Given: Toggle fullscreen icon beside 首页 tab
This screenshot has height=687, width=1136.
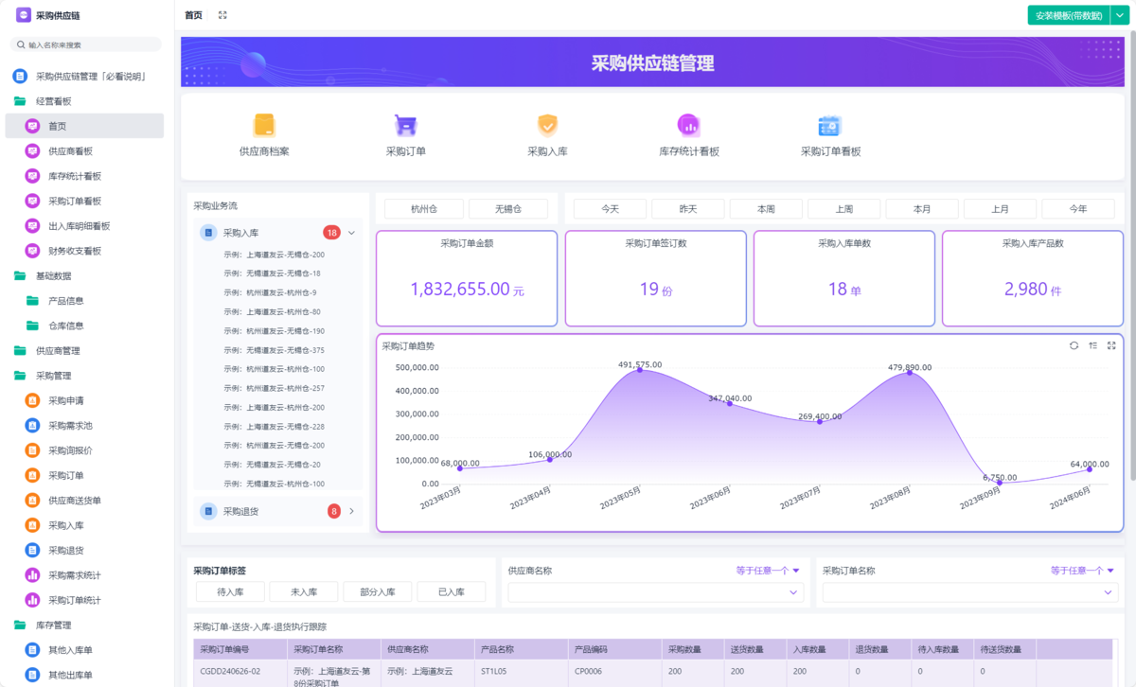Looking at the screenshot, I should pos(222,15).
